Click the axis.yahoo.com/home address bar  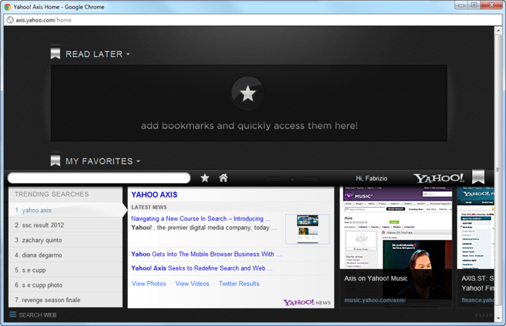[253, 20]
